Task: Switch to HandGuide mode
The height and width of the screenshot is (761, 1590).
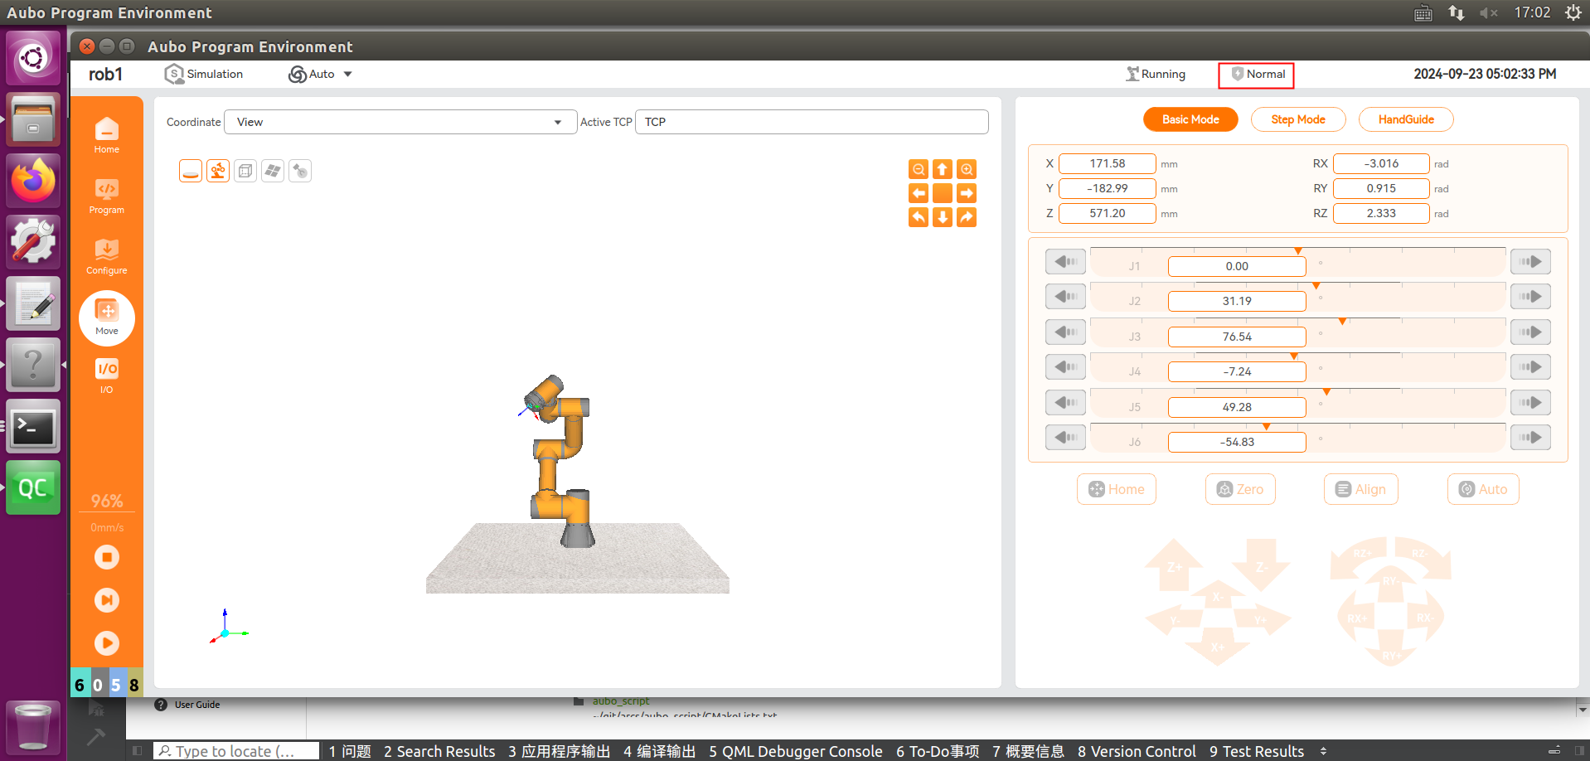Action: pyautogui.click(x=1406, y=119)
